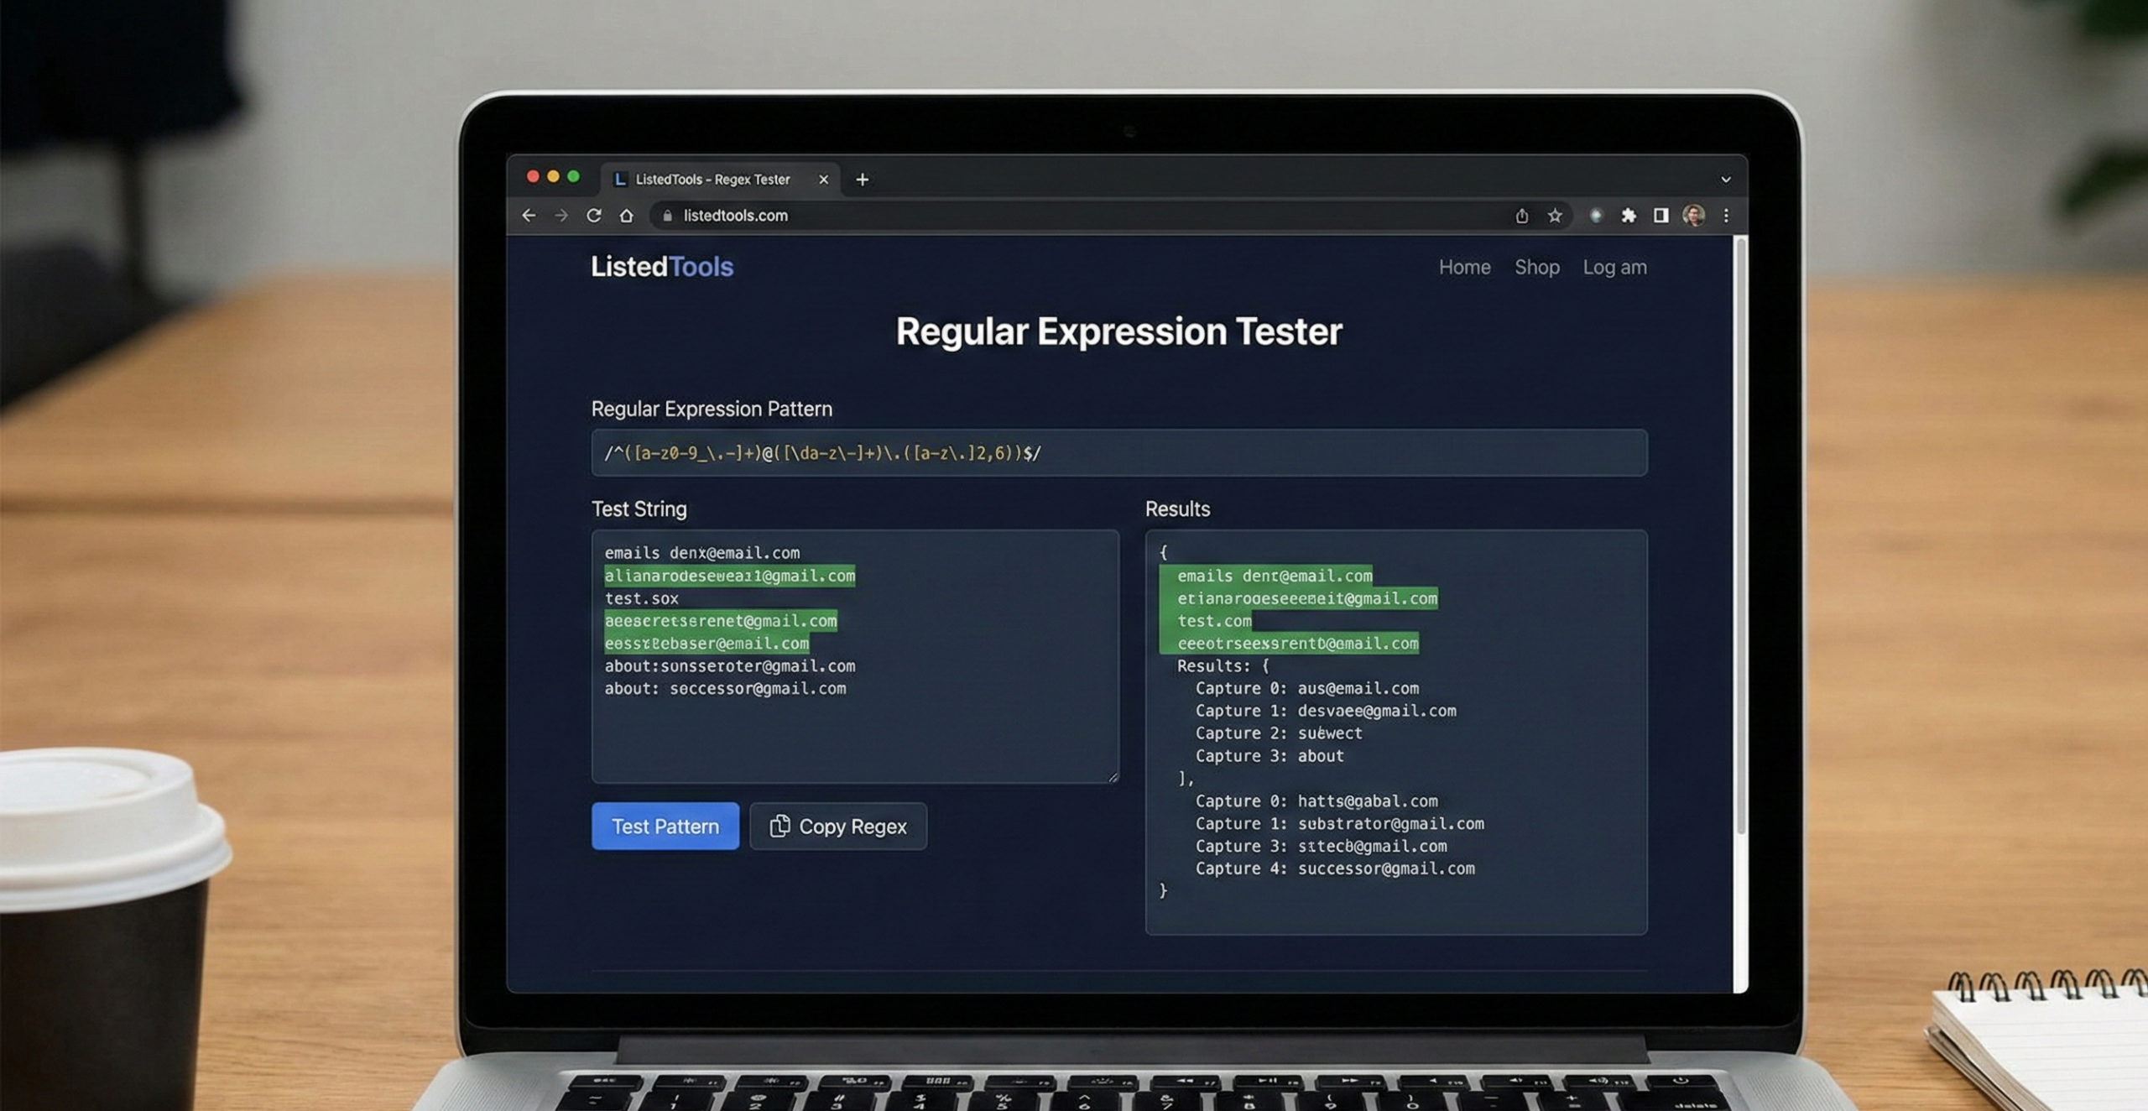This screenshot has height=1111, width=2148.
Task: Select Home in the navigation menu
Action: point(1464,267)
